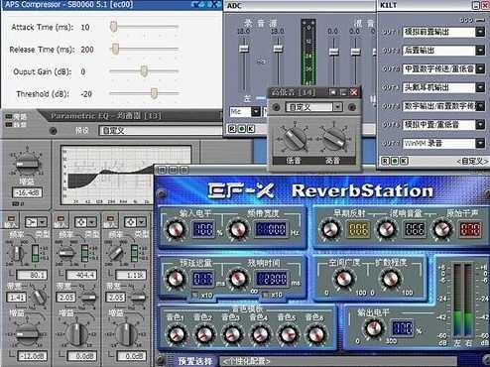Click the 早期反射 early reflections knob
The width and height of the screenshot is (490, 367).
[330, 229]
